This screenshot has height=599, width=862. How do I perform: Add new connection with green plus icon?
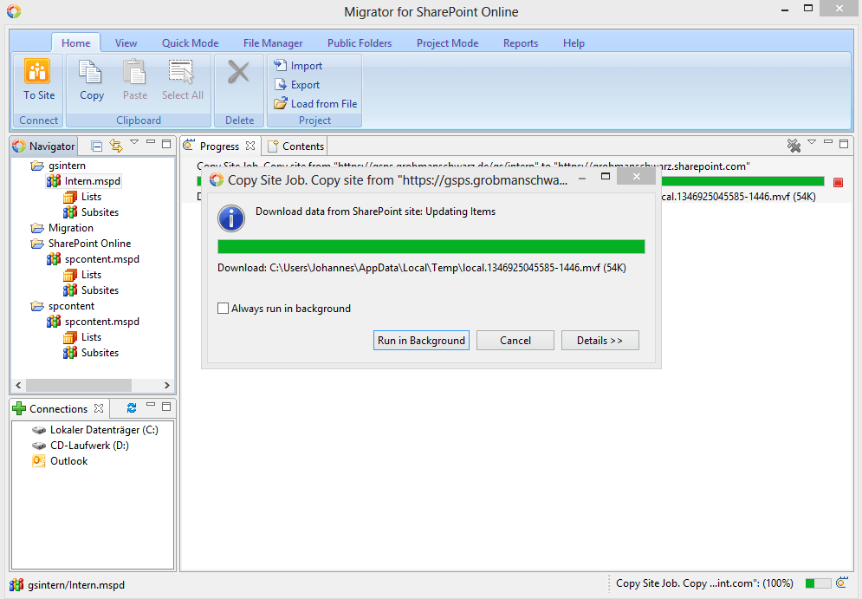(19, 408)
